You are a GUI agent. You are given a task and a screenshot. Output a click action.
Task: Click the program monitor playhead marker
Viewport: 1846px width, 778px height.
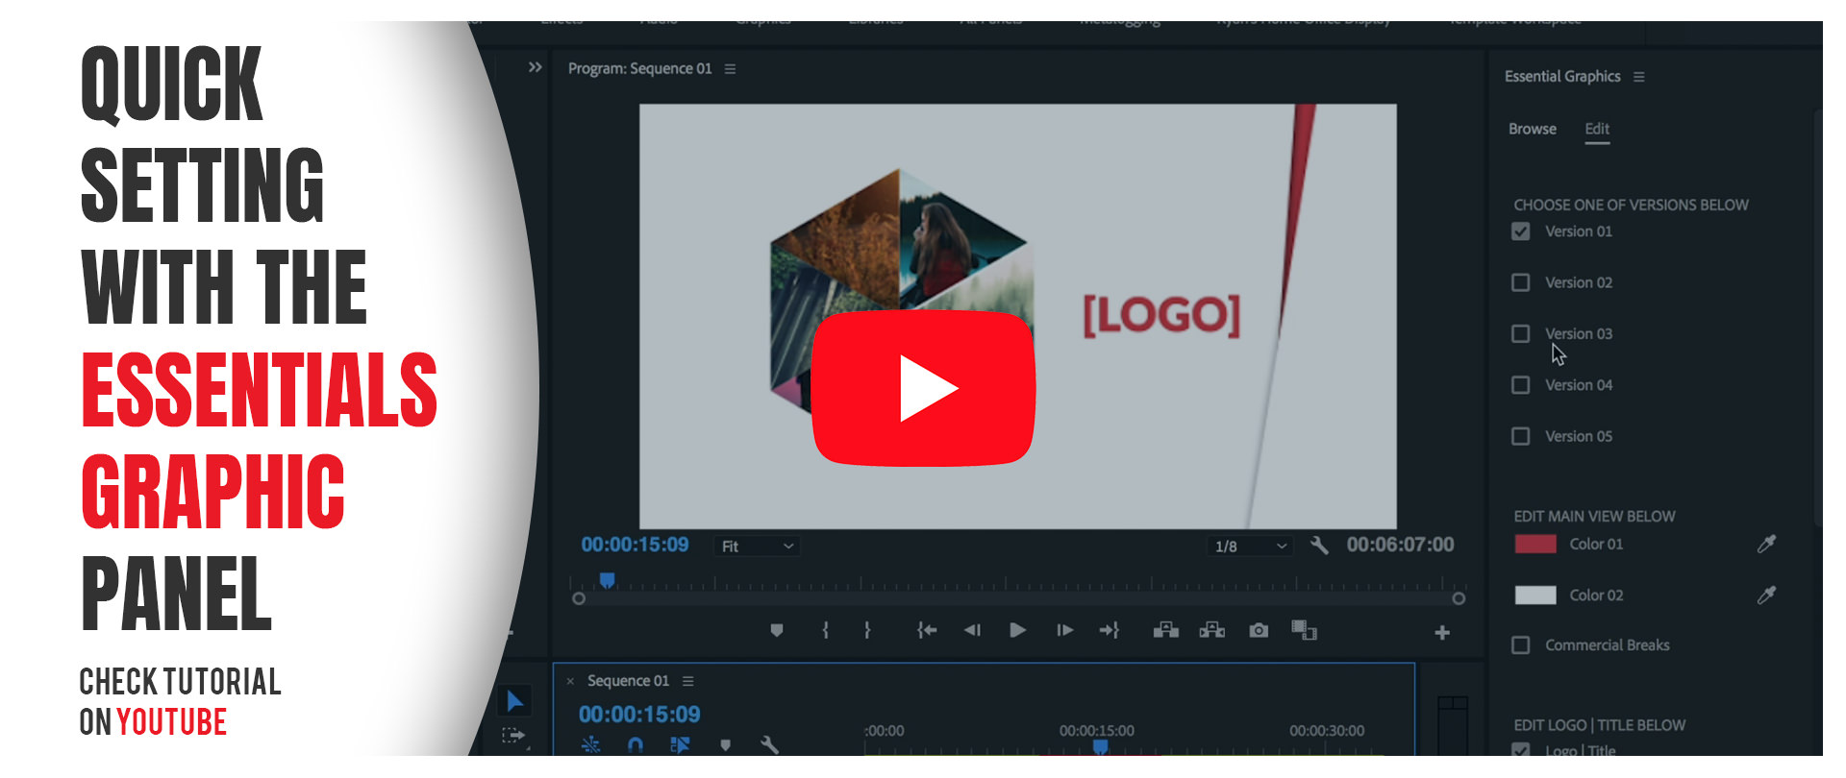pyautogui.click(x=607, y=580)
